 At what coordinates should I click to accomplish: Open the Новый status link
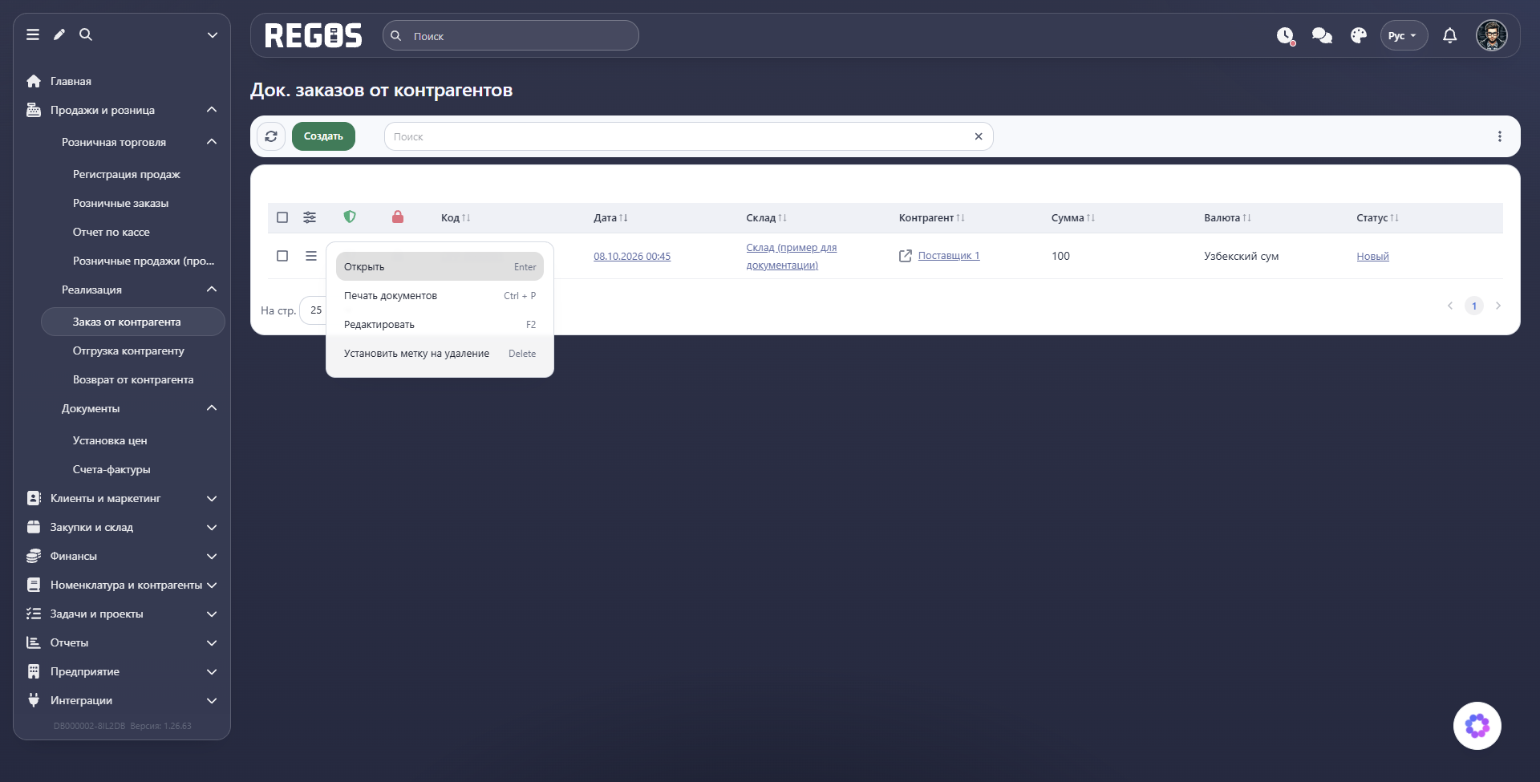1372,256
